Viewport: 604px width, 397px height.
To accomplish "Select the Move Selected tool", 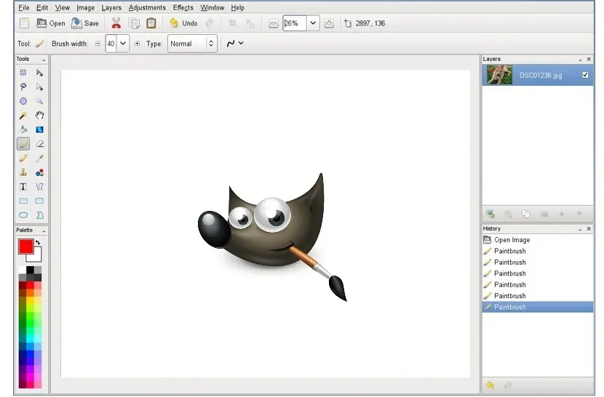I will (39, 73).
